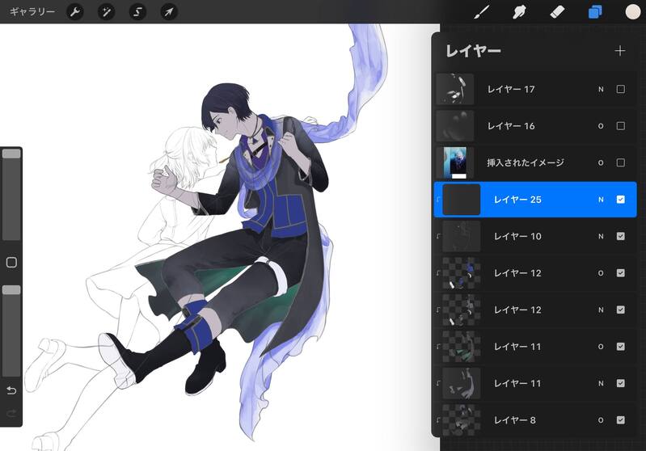Enable visibility checkbox for レイヤー 16

[x=620, y=125]
